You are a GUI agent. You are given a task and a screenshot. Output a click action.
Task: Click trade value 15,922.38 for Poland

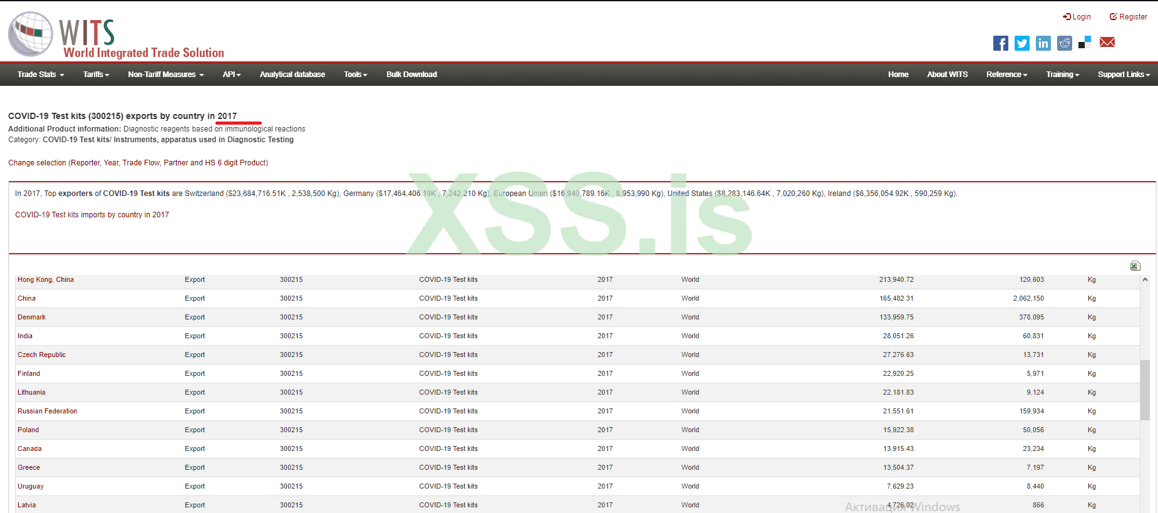point(898,430)
